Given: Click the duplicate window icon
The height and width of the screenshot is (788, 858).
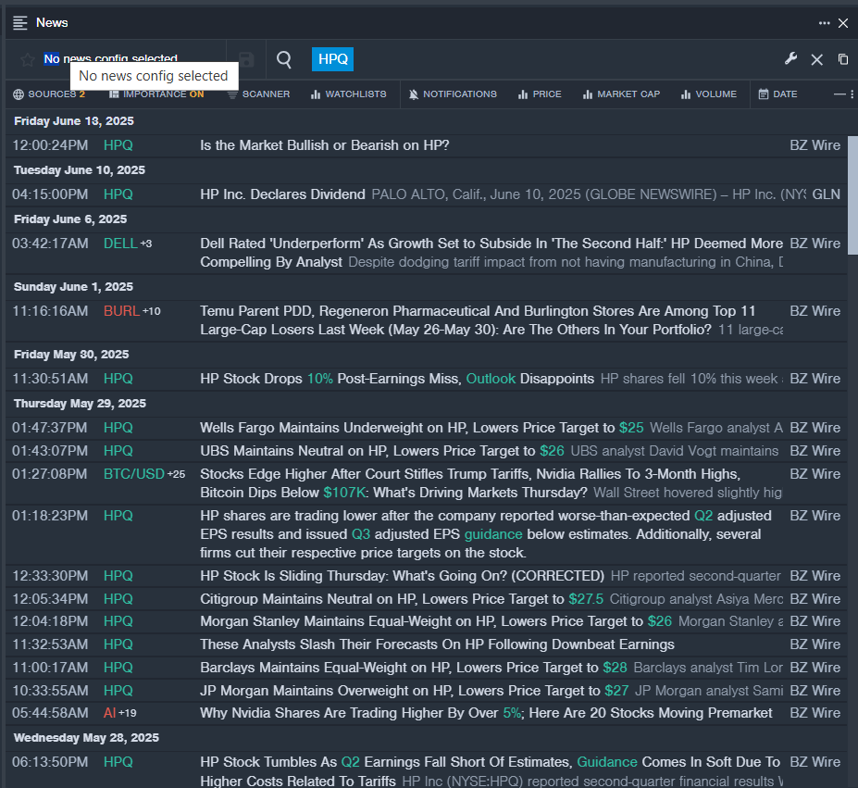Looking at the screenshot, I should [843, 59].
